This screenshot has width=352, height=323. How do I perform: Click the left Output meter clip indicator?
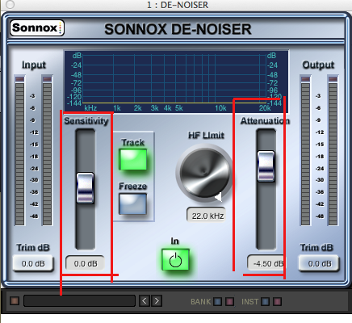tap(305, 79)
